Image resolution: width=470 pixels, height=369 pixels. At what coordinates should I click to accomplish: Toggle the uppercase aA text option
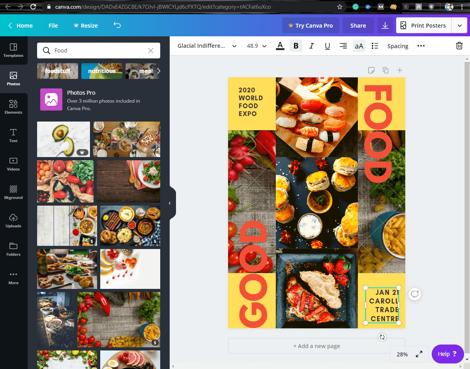pos(359,46)
